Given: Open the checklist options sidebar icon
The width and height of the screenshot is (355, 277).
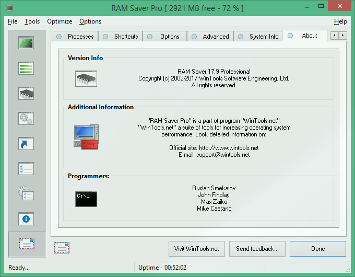Looking at the screenshot, I should coord(26,168).
